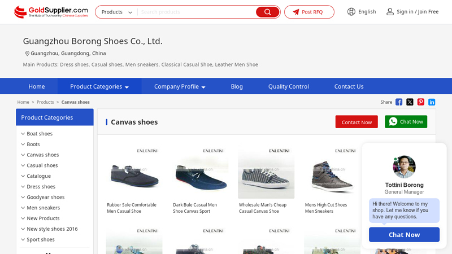Expand Boots category chevron
Image resolution: width=452 pixels, height=254 pixels.
(23, 144)
